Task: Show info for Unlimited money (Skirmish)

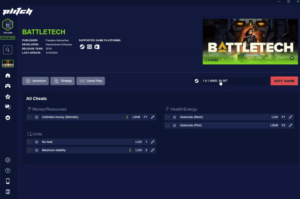Action: pos(127,117)
